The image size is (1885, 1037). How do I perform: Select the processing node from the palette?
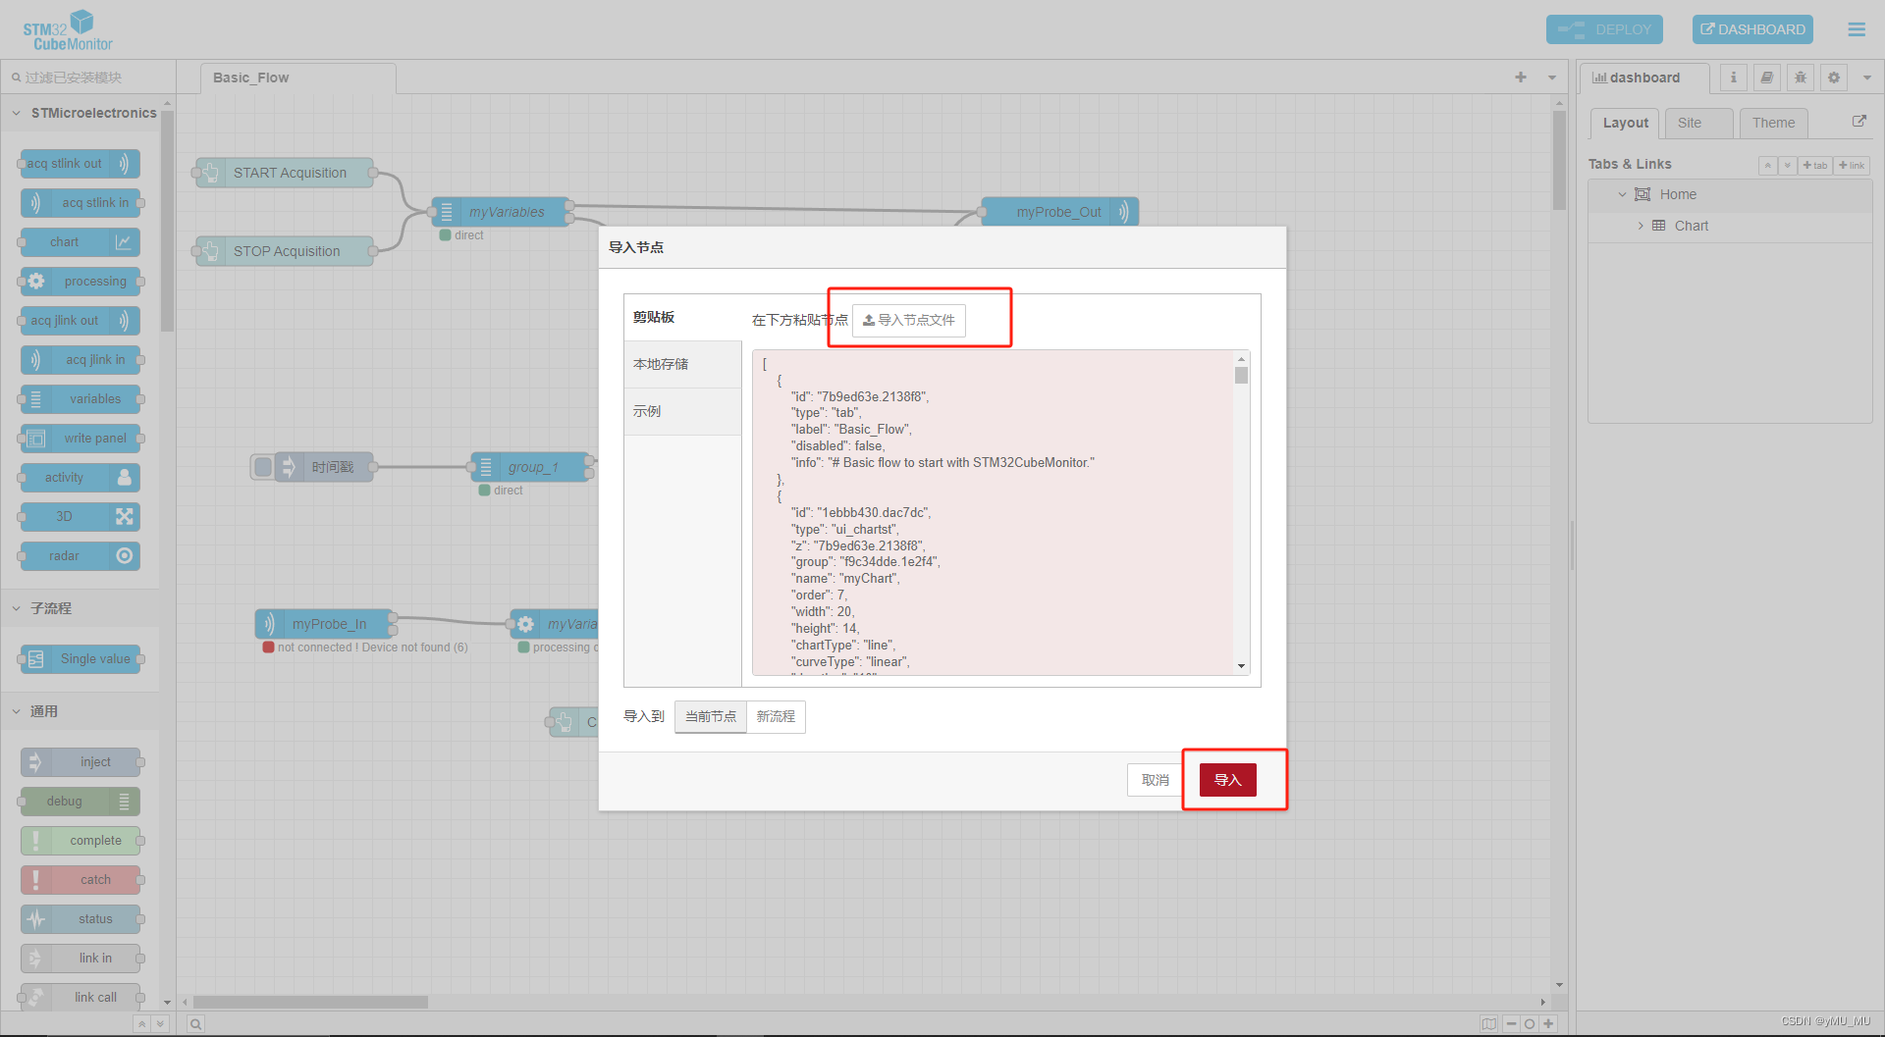click(80, 282)
